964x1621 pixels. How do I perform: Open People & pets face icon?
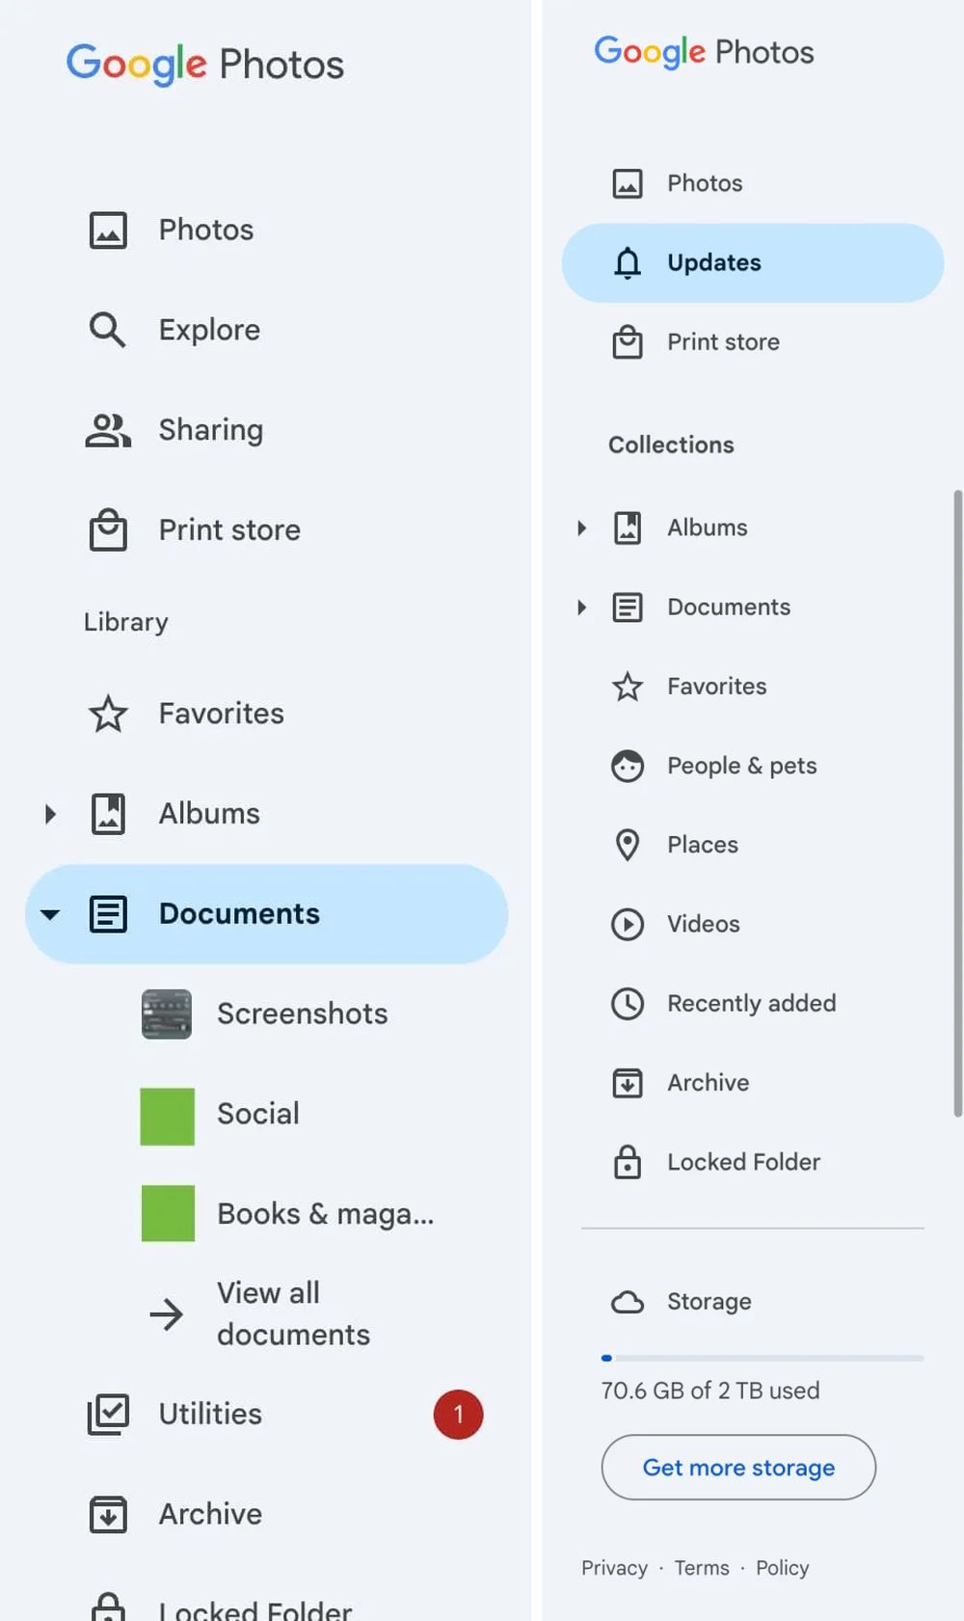pyautogui.click(x=628, y=766)
